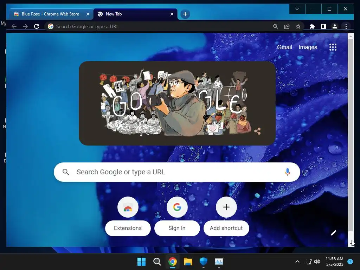Click Chrome icon in the taskbar
This screenshot has width=360, height=270.
click(x=172, y=262)
